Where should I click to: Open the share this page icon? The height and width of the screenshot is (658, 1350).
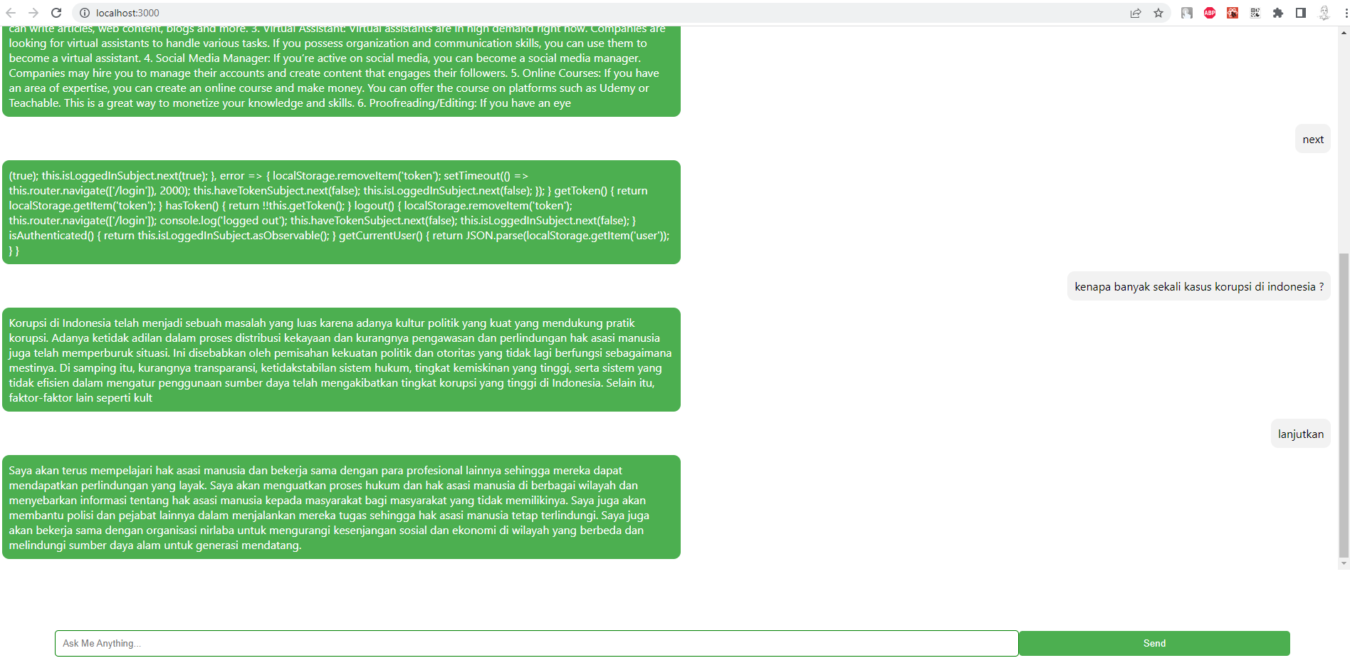pos(1136,13)
